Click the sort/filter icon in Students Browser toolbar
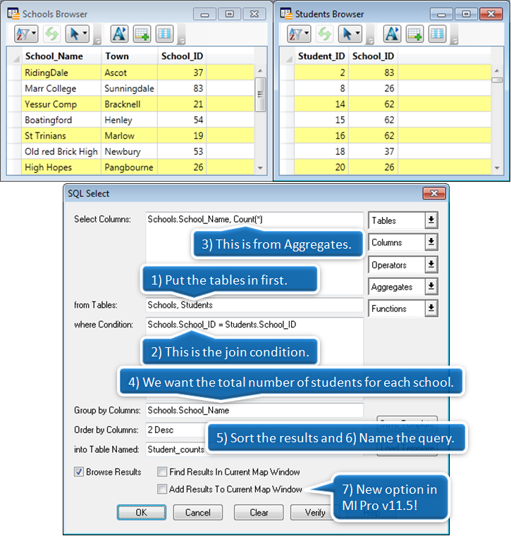The height and width of the screenshot is (536, 511). [x=299, y=34]
